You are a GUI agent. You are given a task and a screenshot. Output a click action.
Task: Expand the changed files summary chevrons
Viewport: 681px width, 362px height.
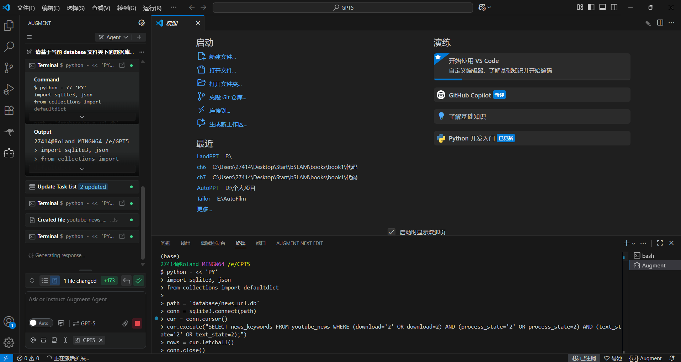[x=32, y=281]
